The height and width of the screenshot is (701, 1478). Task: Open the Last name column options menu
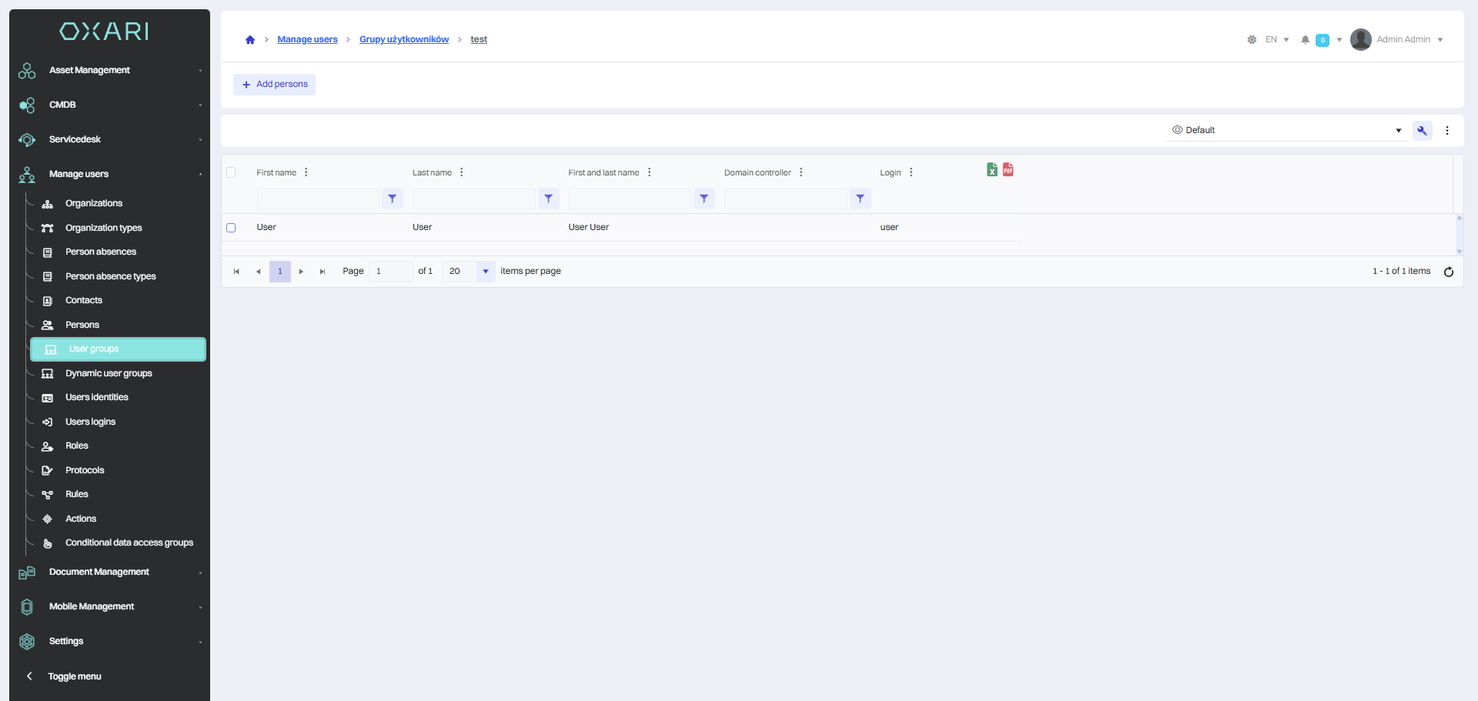[462, 172]
